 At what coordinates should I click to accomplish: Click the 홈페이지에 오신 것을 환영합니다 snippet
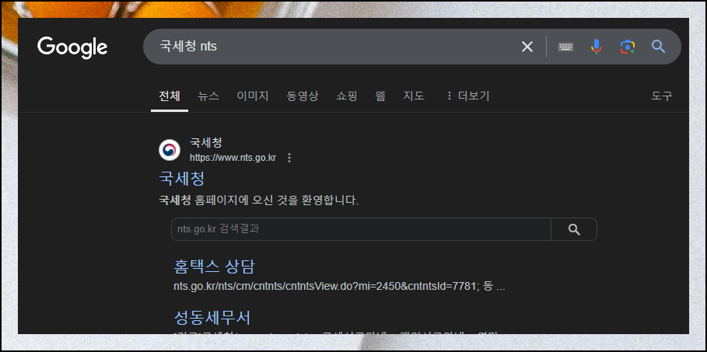coord(276,201)
